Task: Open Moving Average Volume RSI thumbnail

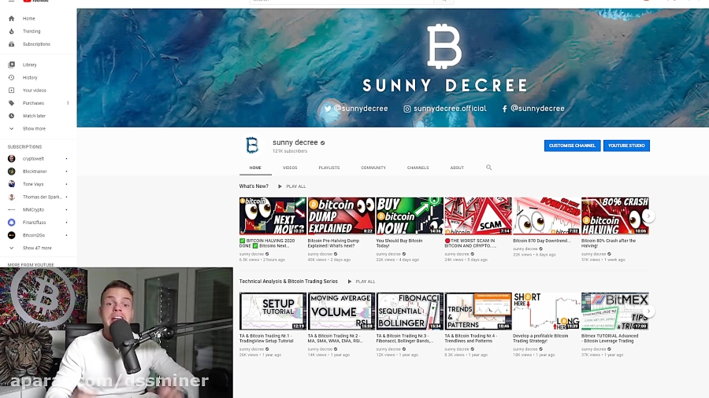Action: click(x=341, y=311)
